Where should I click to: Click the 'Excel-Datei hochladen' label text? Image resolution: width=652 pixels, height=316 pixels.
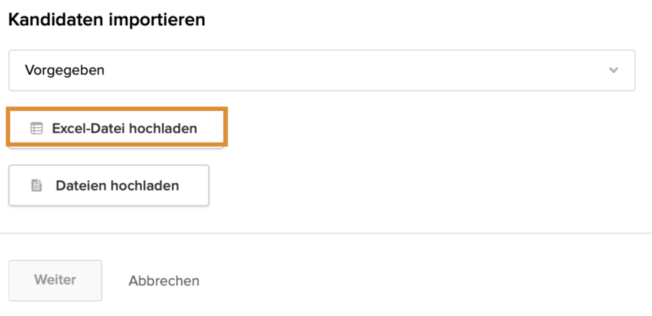tap(124, 128)
